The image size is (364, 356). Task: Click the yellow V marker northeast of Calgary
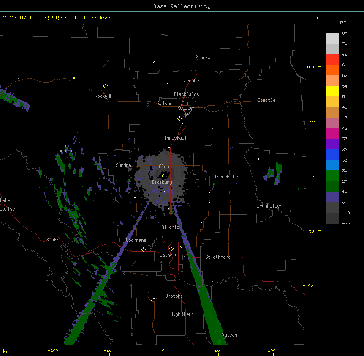(x=181, y=247)
